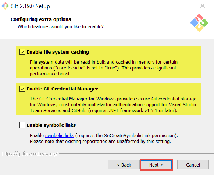This screenshot has height=175, width=214.
Task: Click the disabled maximize window button
Action: (x=181, y=6)
